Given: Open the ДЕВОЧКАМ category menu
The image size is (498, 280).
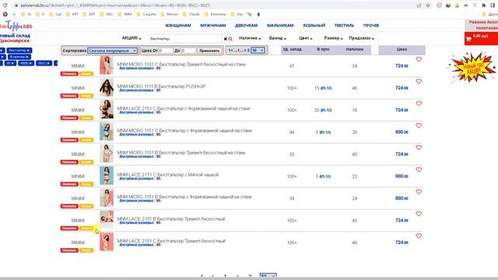Looking at the screenshot, I should tap(246, 26).
